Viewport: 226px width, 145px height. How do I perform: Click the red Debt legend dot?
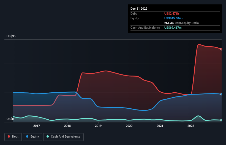[9, 136]
